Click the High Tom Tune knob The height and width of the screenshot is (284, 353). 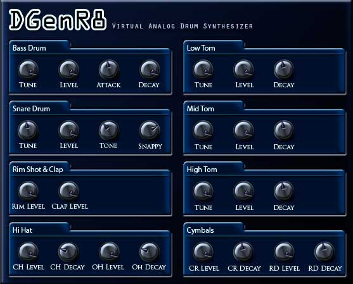203,191
